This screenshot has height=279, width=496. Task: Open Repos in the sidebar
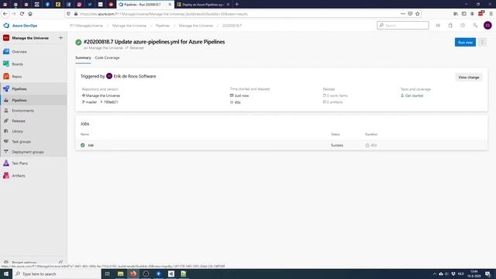pyautogui.click(x=17, y=77)
